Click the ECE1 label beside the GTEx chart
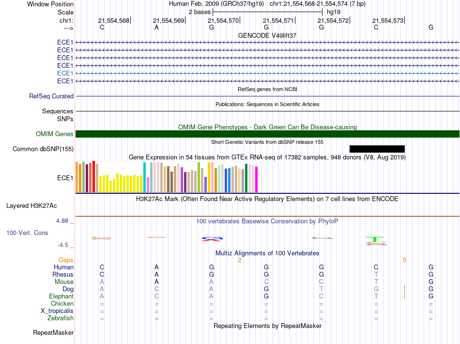The image size is (460, 344). [65, 178]
